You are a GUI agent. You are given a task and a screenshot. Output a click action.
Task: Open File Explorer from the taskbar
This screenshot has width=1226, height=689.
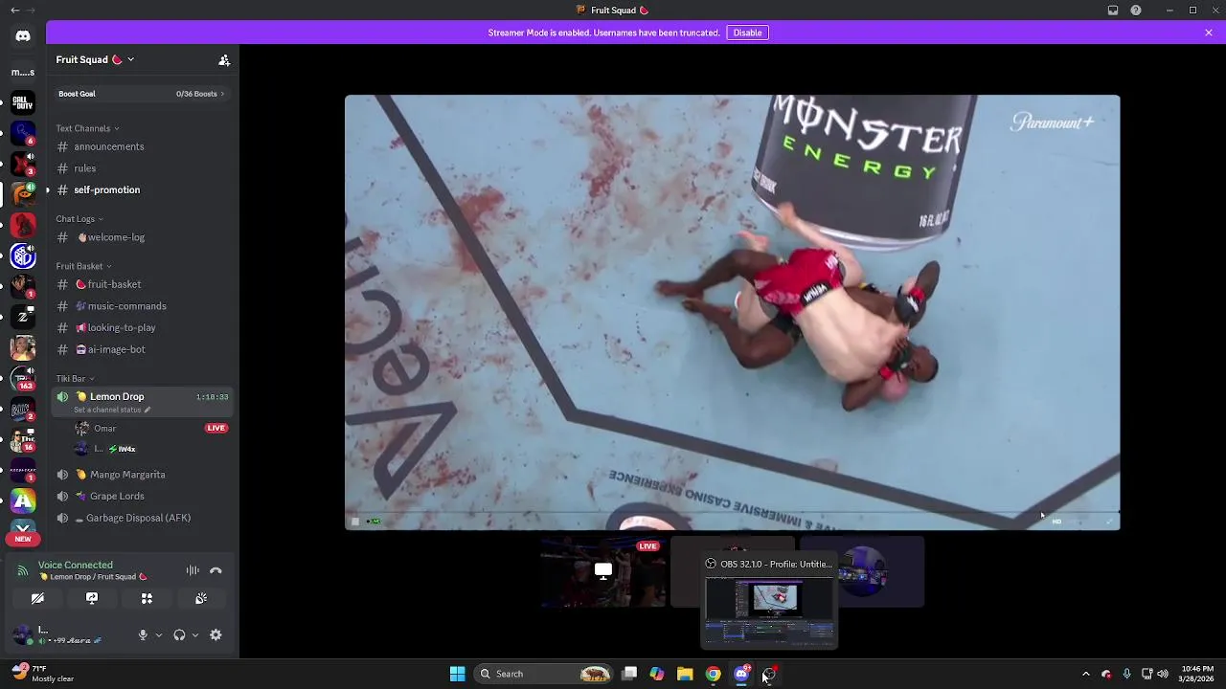coord(685,674)
